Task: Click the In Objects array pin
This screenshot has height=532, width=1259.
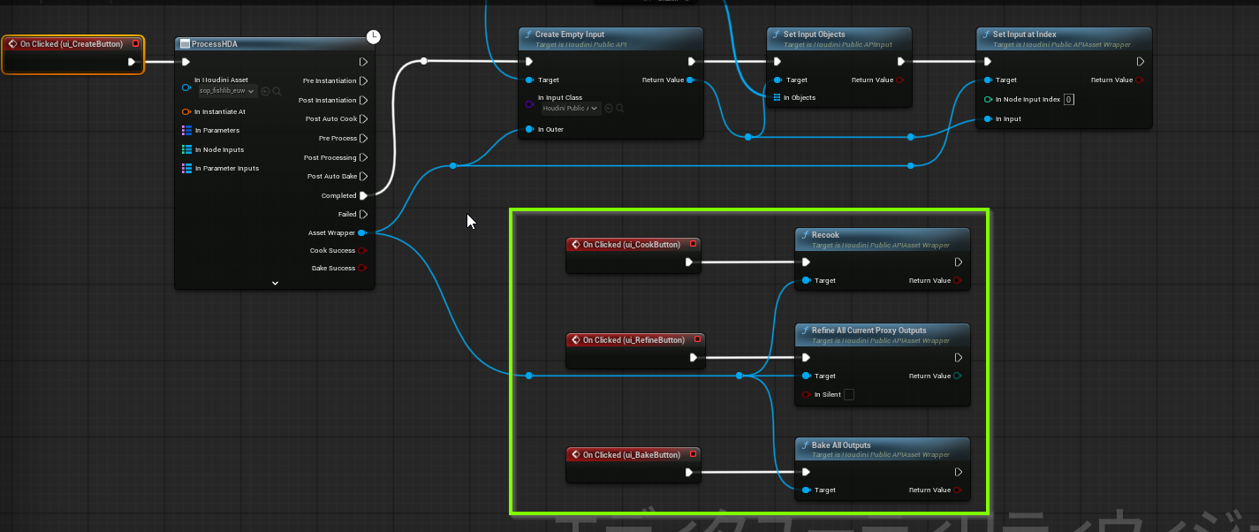Action: tap(777, 97)
